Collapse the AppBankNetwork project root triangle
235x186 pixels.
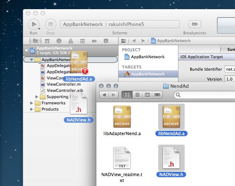point(26,50)
